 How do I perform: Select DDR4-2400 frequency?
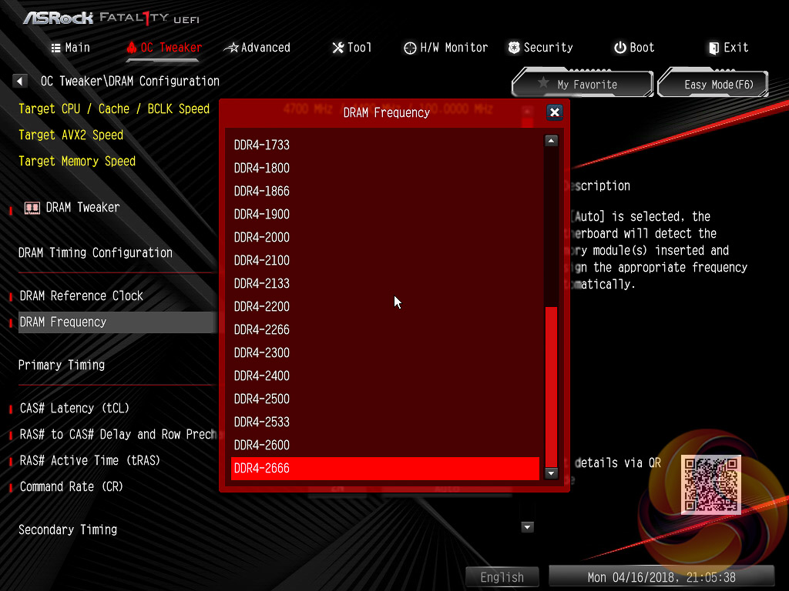(385, 376)
